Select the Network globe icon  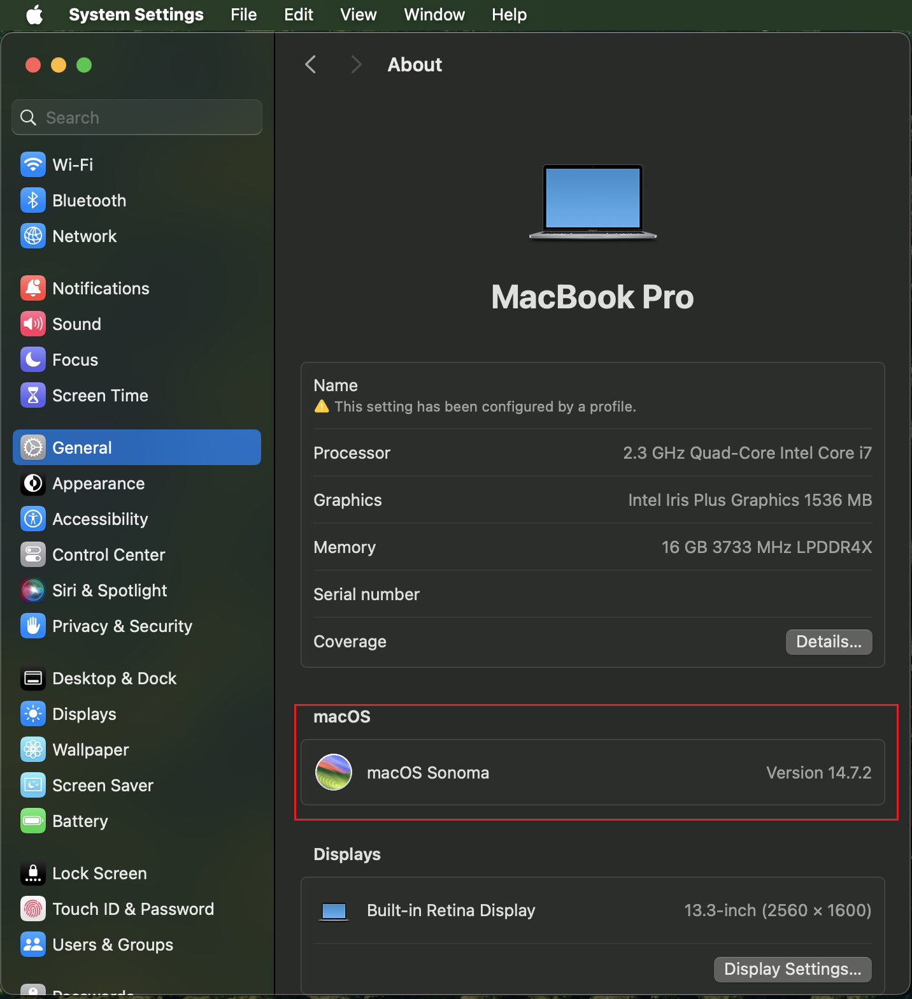pos(33,236)
